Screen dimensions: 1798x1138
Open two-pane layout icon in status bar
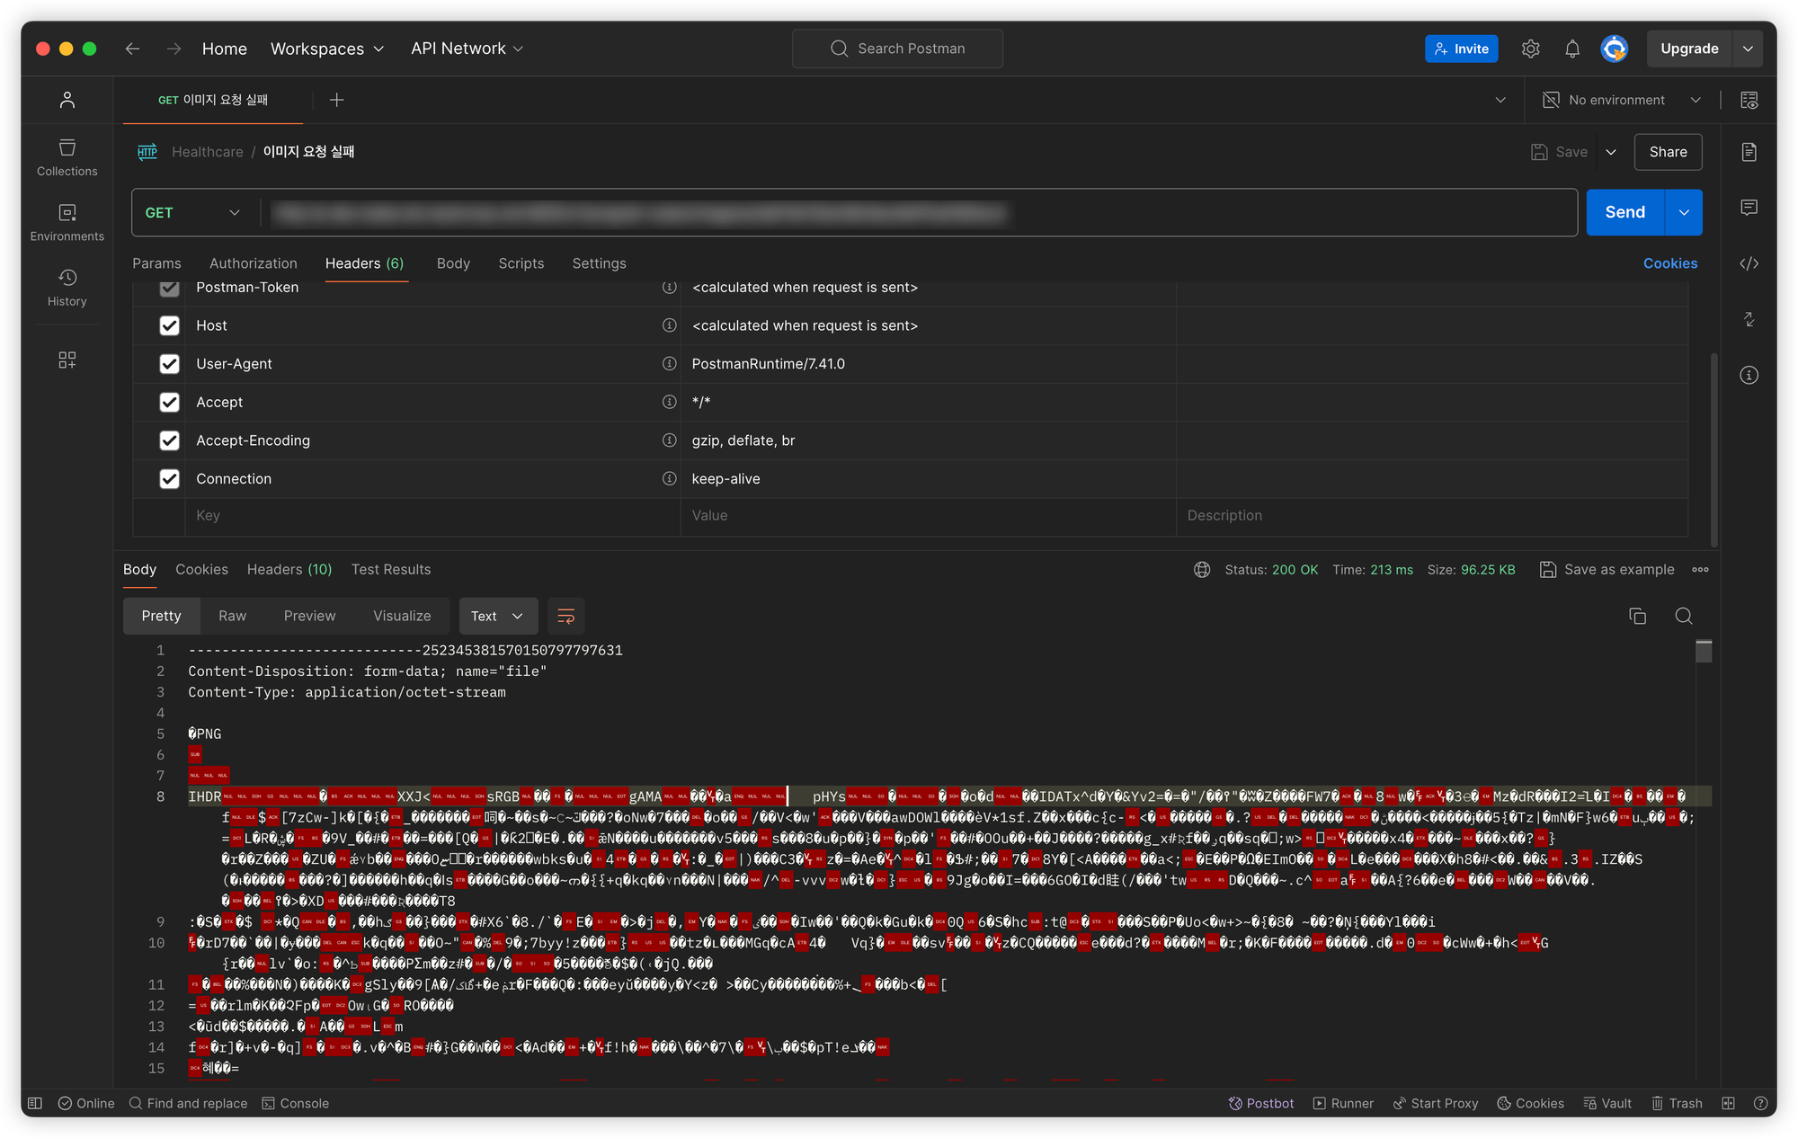coord(1728,1103)
